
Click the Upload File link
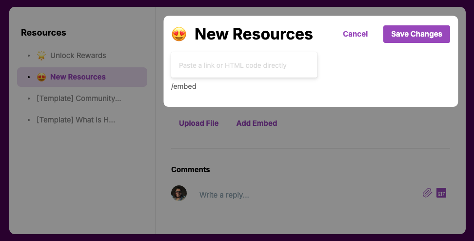[x=198, y=123]
